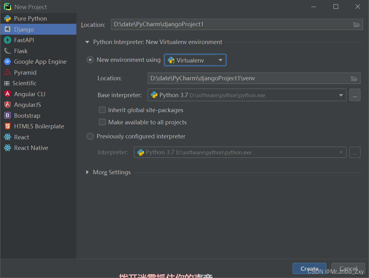Click the Python icon in Base interpreter
The height and width of the screenshot is (278, 369).
tap(154, 95)
